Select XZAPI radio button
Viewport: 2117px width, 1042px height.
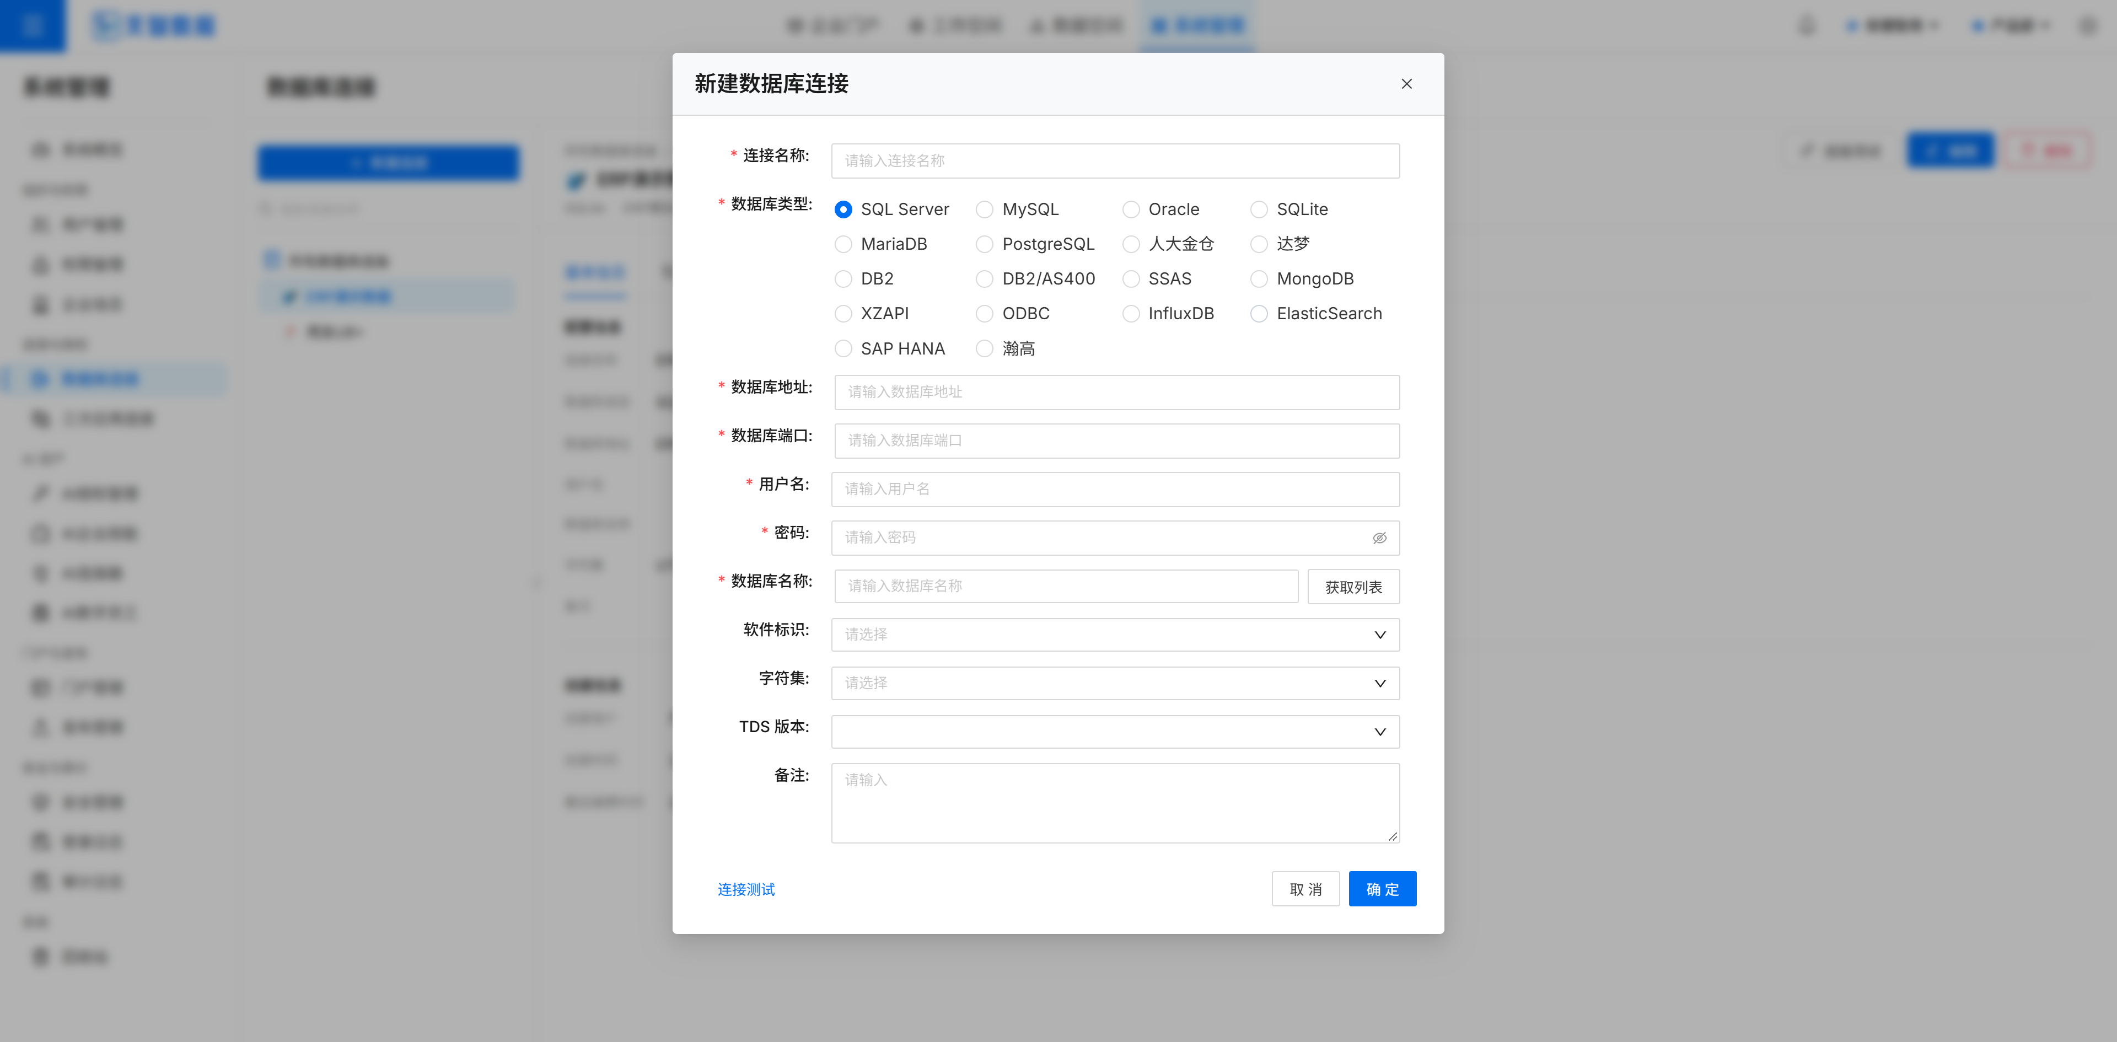[843, 313]
